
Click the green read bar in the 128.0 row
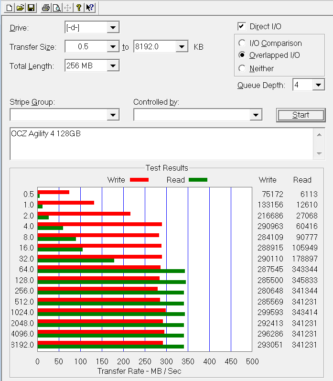(112, 282)
